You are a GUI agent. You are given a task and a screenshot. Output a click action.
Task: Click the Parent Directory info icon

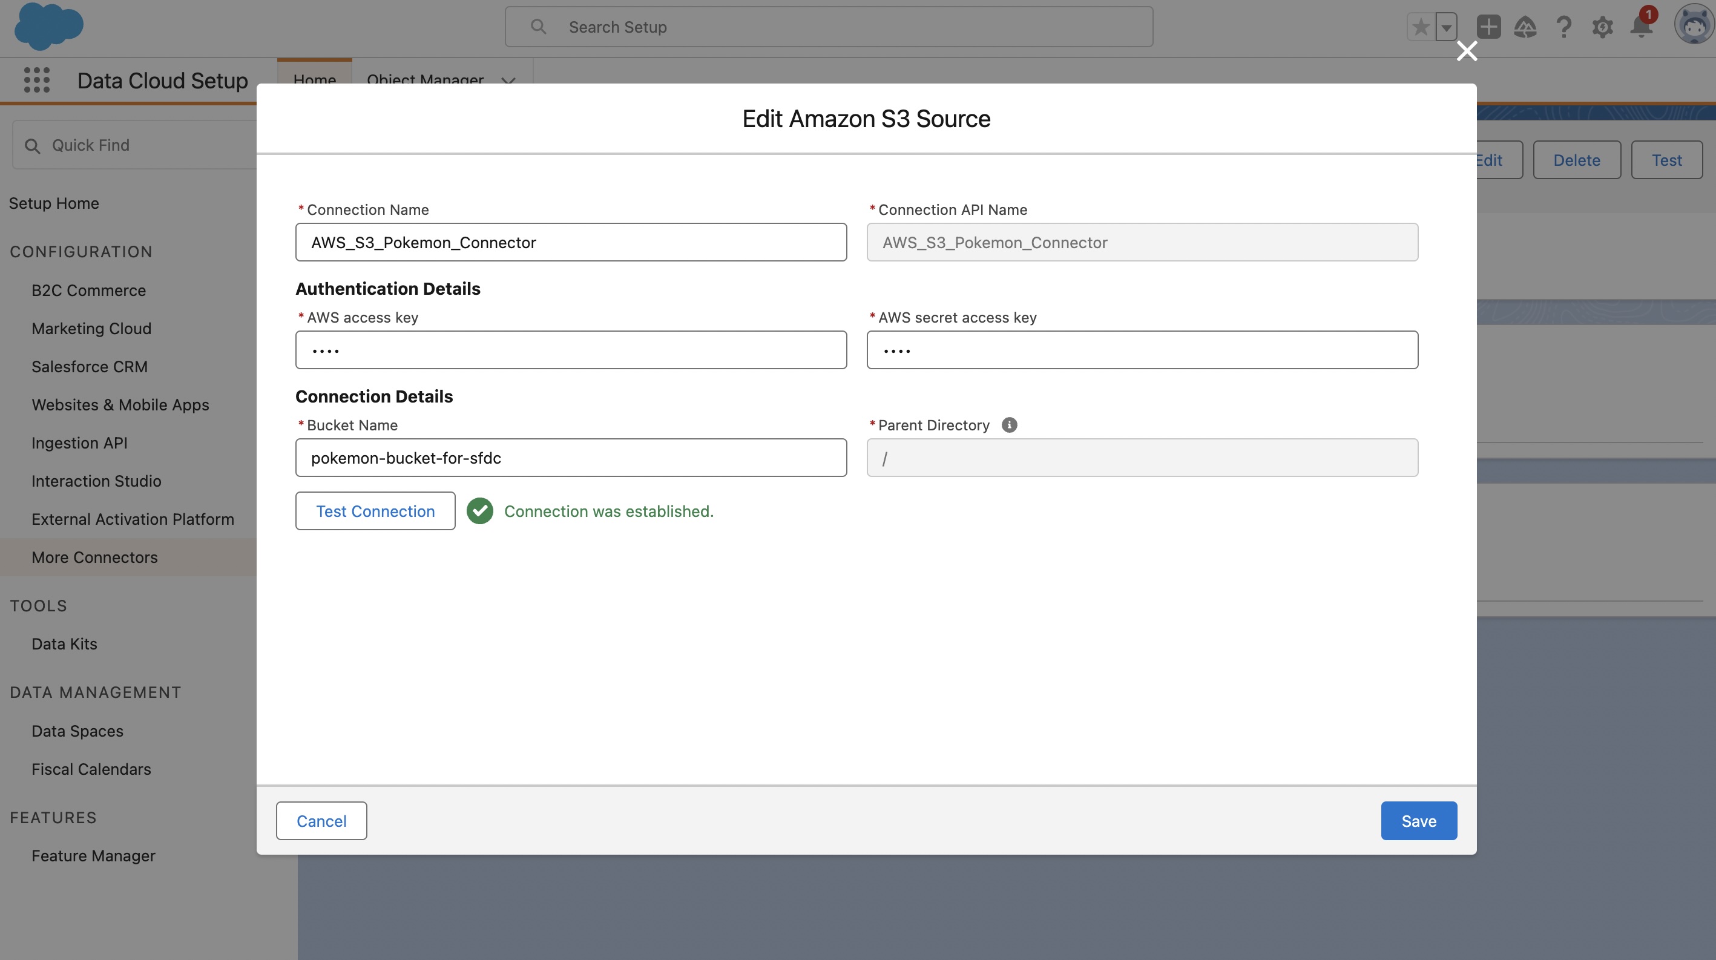(x=1009, y=425)
